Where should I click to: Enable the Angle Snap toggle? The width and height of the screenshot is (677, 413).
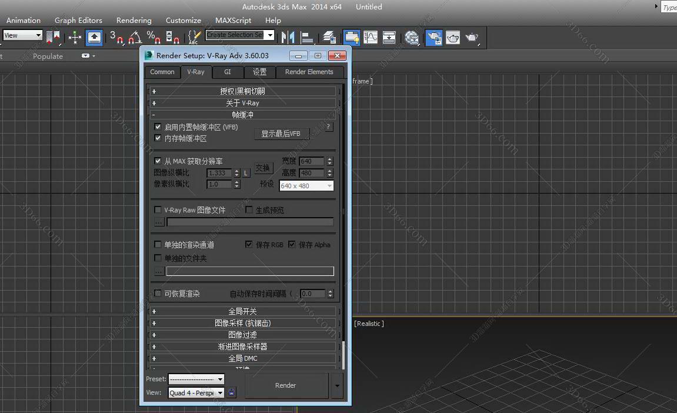coord(134,37)
